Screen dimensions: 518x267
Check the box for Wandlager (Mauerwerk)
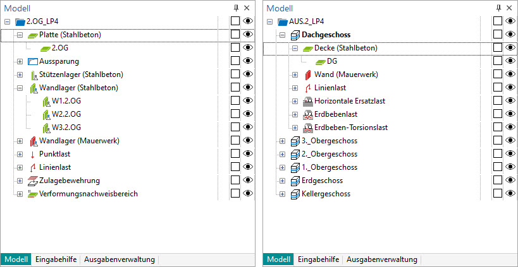click(235, 141)
